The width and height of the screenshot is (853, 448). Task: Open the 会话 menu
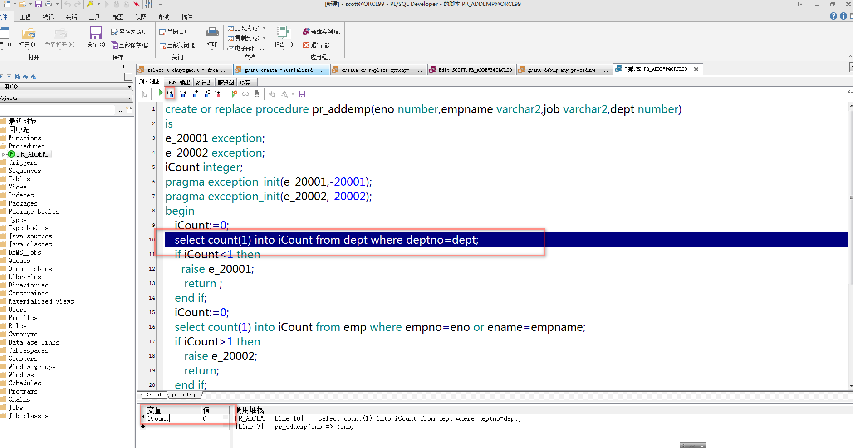[71, 17]
